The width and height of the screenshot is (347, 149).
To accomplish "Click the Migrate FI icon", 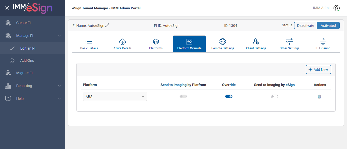I will tap(8, 73).
